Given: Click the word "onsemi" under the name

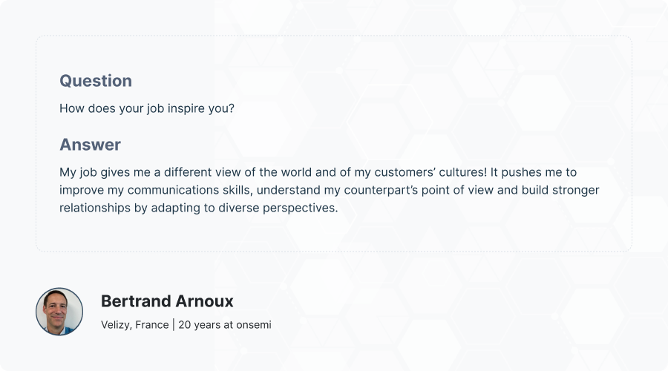Looking at the screenshot, I should pos(253,325).
